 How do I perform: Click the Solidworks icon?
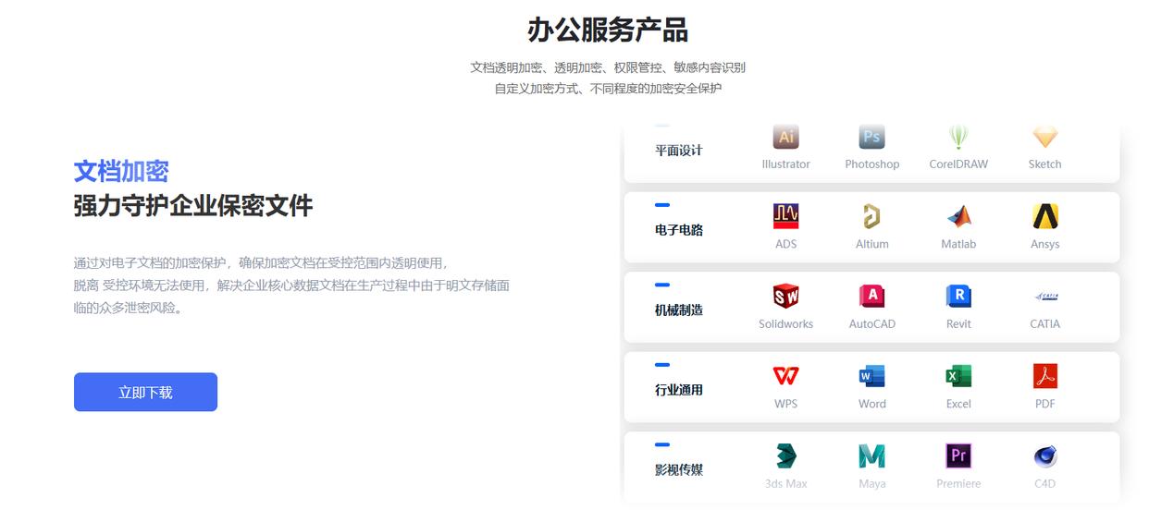coord(785,296)
